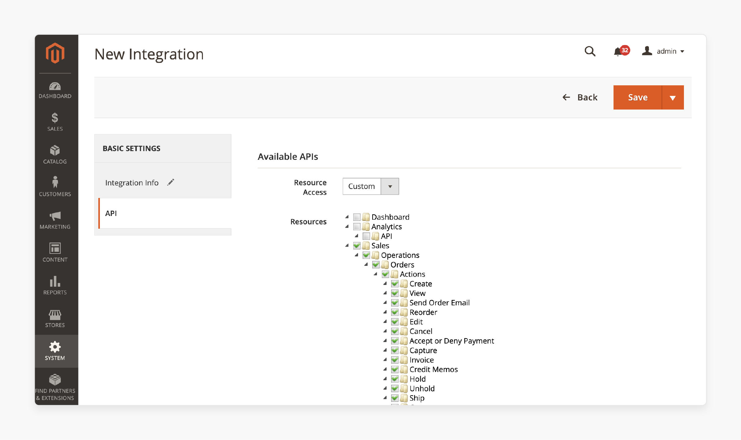Select the Accept or Deny Payment label
The image size is (741, 440).
point(452,341)
